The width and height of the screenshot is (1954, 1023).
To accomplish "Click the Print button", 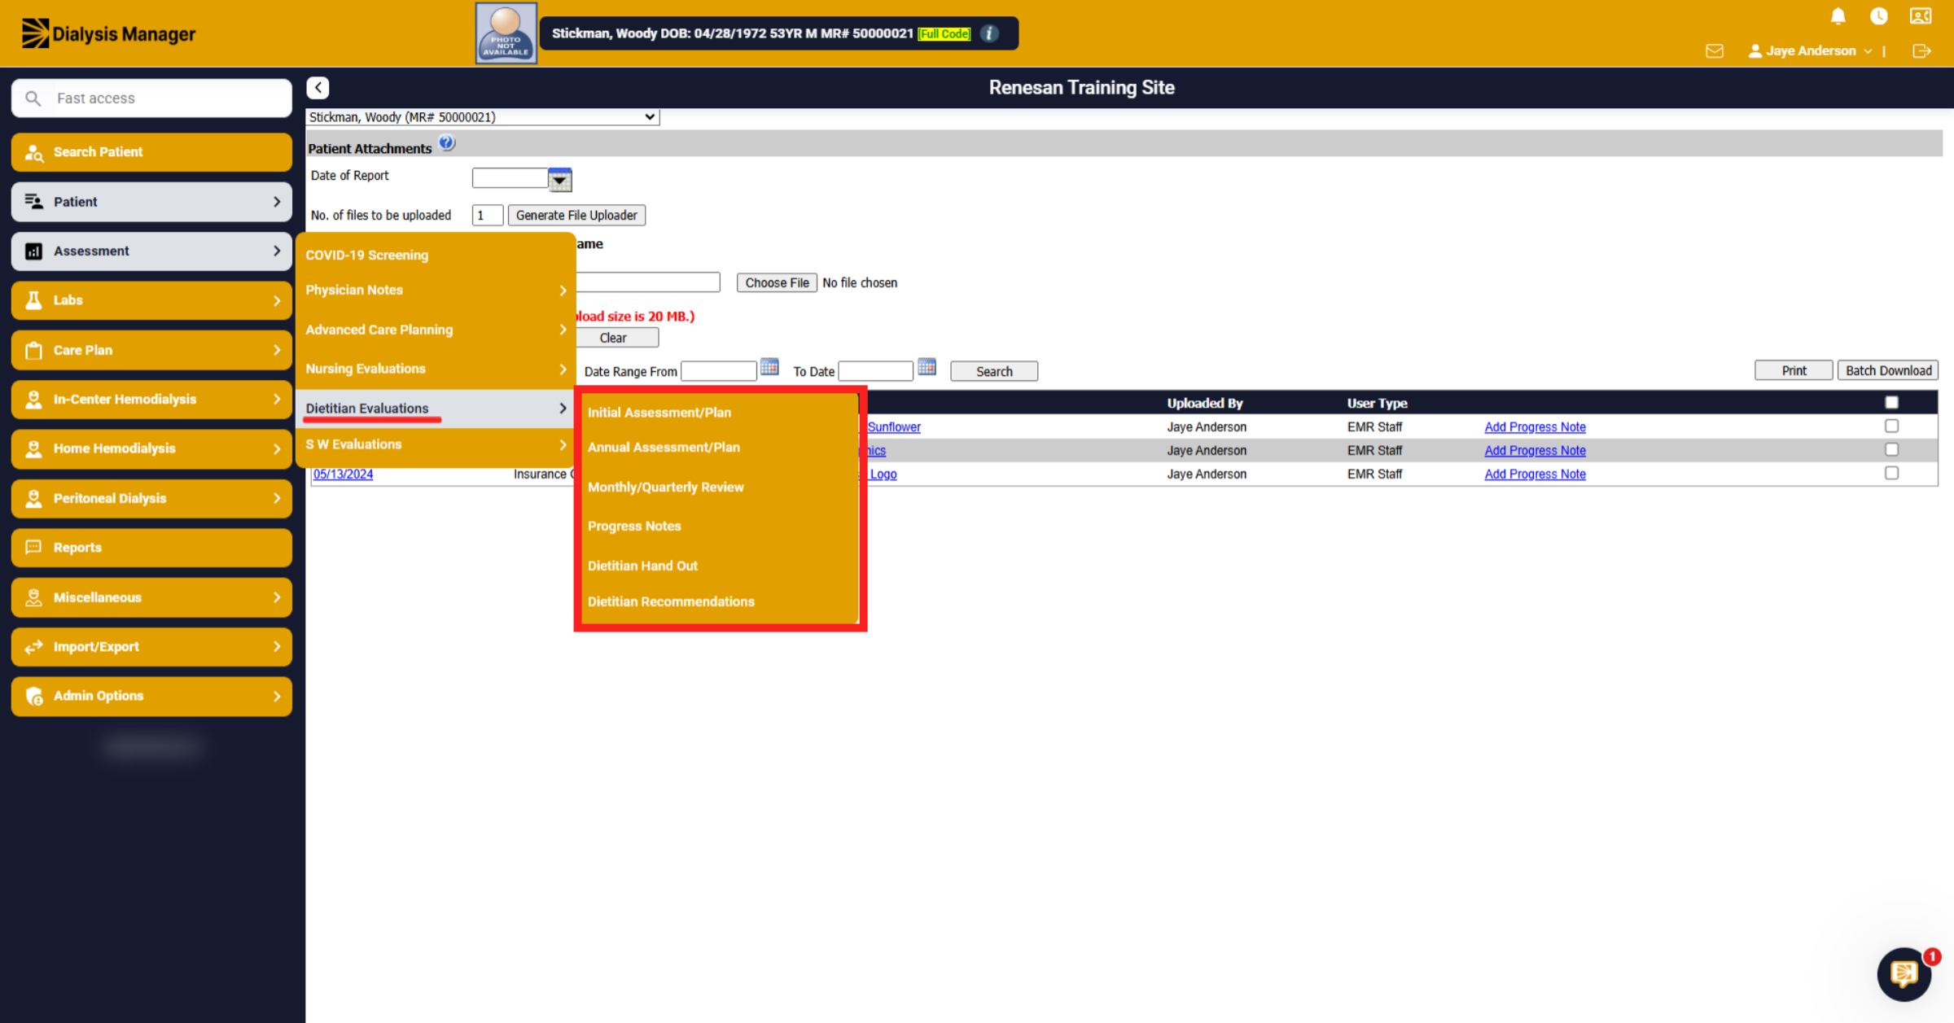I will click(1794, 370).
